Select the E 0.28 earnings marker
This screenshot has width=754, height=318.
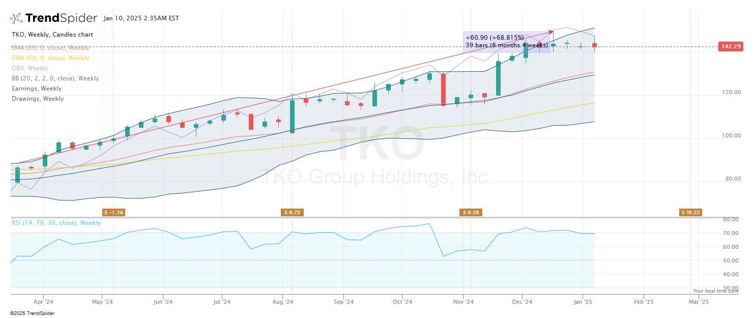(471, 212)
